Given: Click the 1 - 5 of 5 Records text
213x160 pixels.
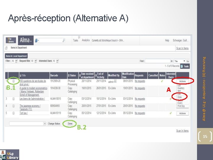Looking at the screenshot, I should (x=172, y=66).
